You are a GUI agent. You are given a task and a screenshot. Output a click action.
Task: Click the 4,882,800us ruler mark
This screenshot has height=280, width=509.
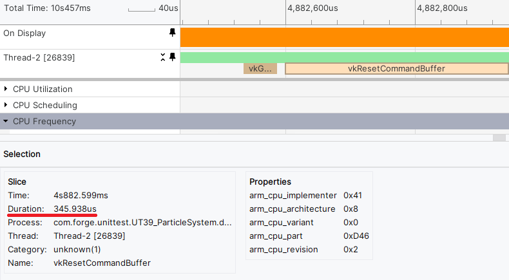coord(442,8)
